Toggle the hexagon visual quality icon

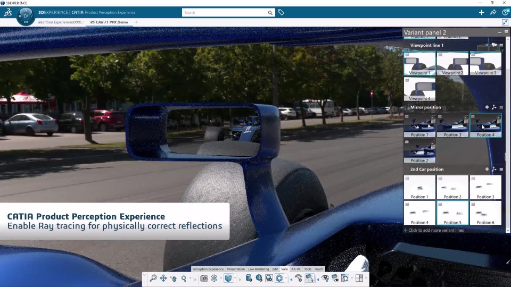point(279,278)
